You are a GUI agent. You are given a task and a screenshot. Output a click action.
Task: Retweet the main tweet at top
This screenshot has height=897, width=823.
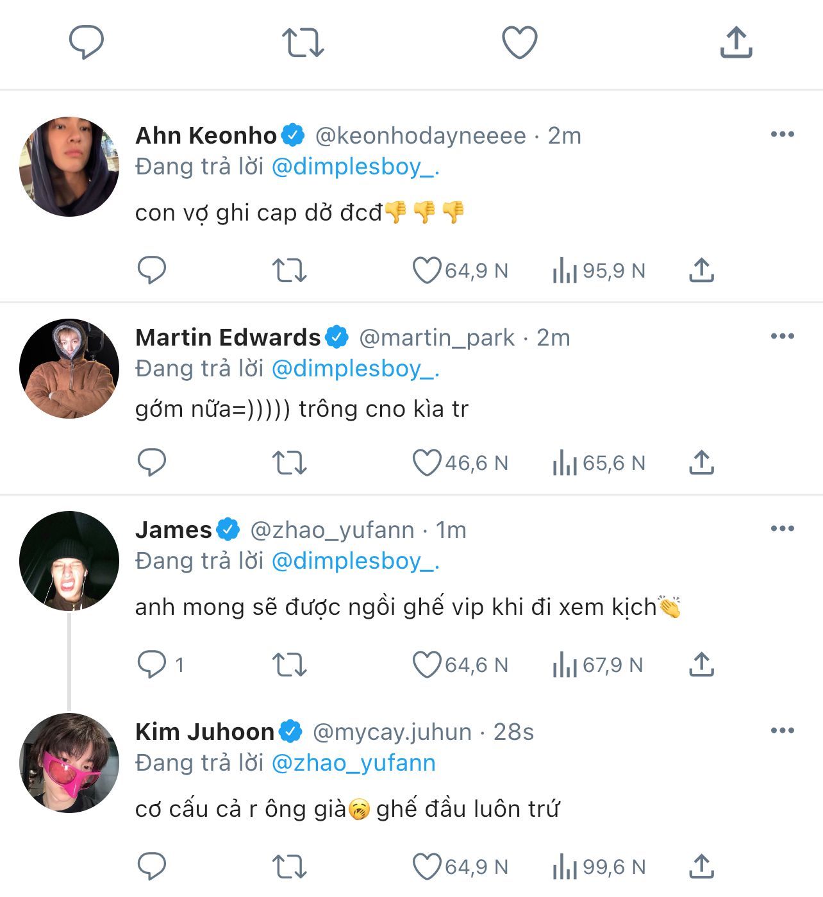(303, 43)
